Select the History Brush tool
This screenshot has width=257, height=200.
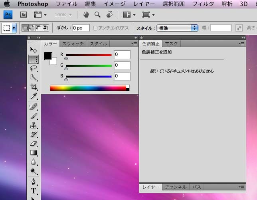point(34,134)
